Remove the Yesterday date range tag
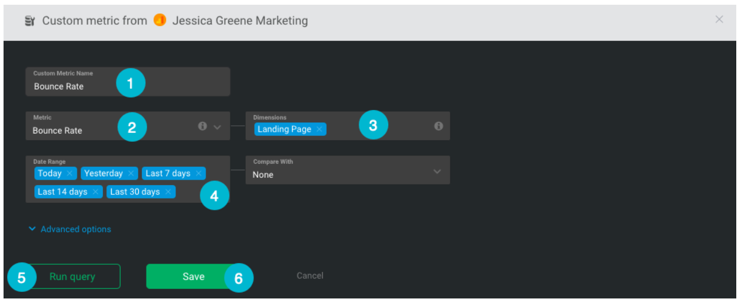Image resolution: width=741 pixels, height=302 pixels. coord(131,173)
